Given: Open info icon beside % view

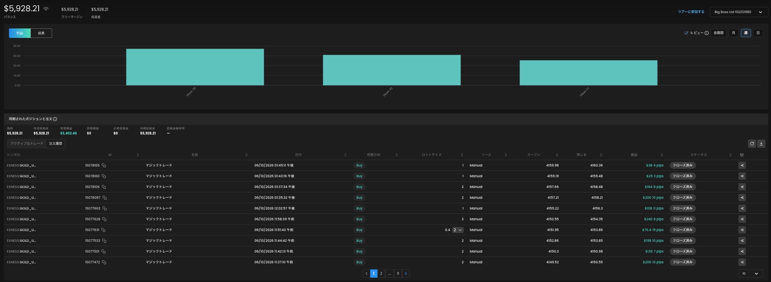Looking at the screenshot, I should tap(707, 33).
